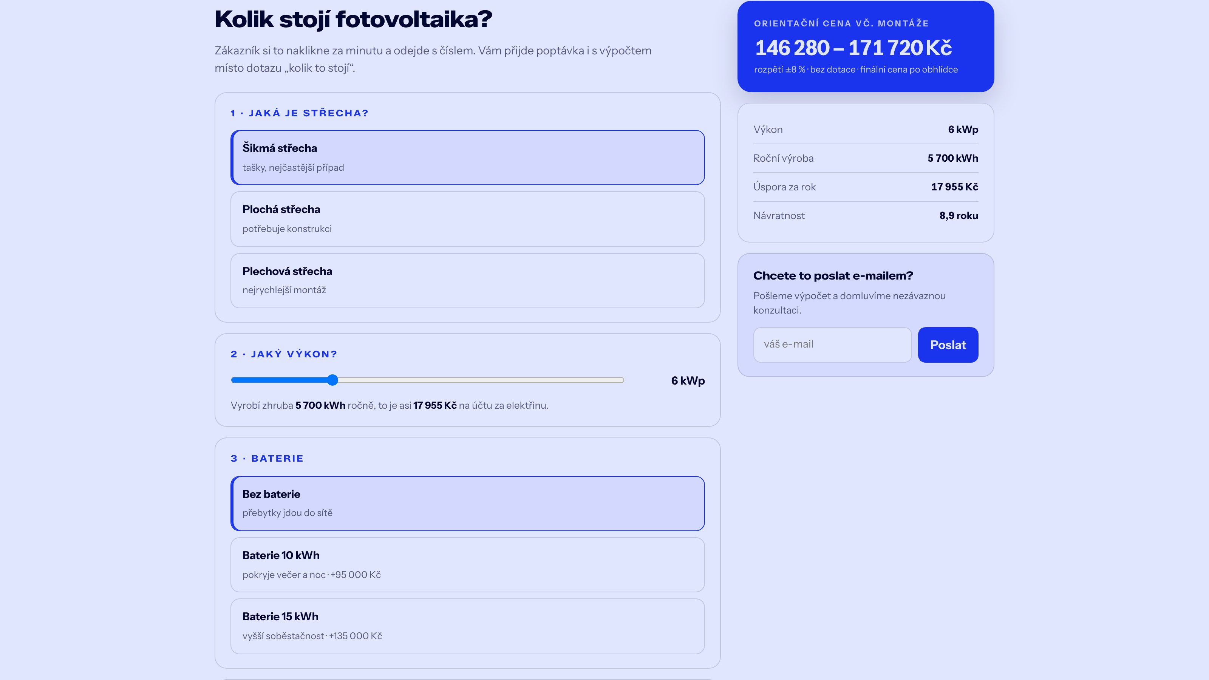Image resolution: width=1209 pixels, height=680 pixels.
Task: Select the Šikmá střecha roof option
Action: coord(467,158)
